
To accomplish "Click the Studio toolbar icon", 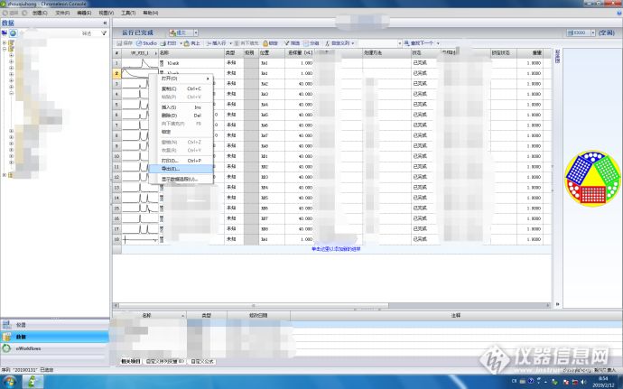I will tap(146, 43).
